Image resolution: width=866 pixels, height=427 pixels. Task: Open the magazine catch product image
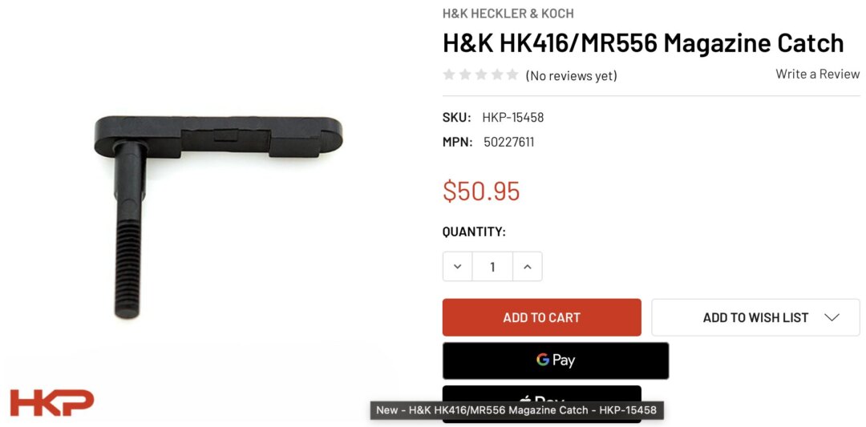pos(218,217)
